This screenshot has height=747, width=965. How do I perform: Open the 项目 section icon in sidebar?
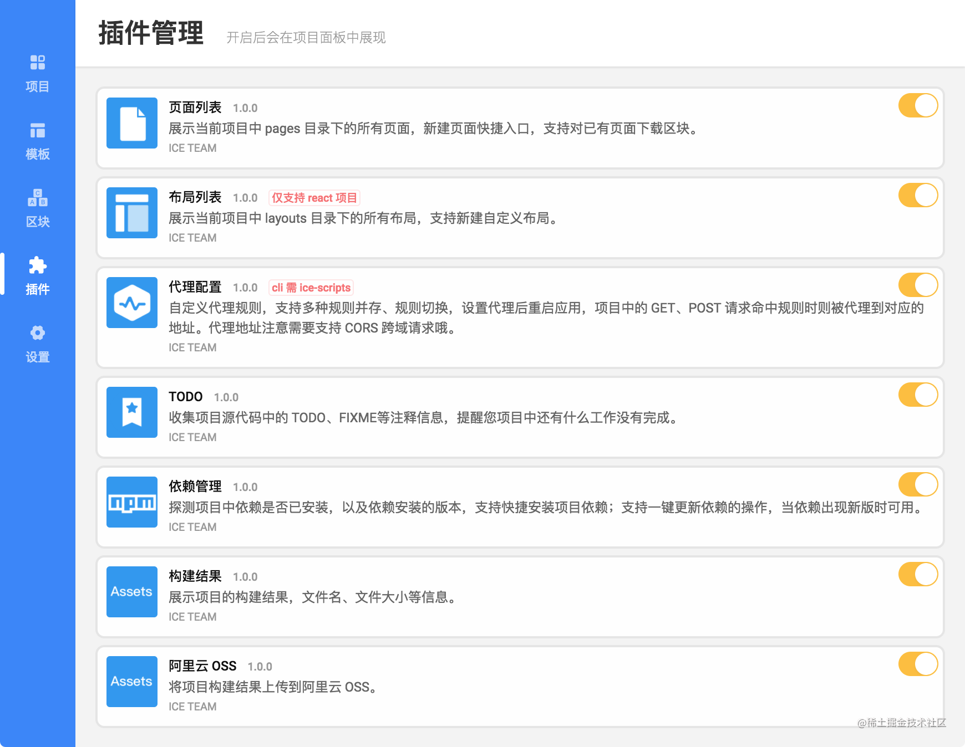tap(37, 63)
